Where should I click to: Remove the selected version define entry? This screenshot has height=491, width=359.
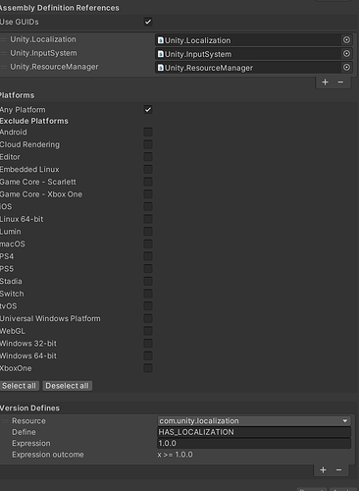coord(338,470)
